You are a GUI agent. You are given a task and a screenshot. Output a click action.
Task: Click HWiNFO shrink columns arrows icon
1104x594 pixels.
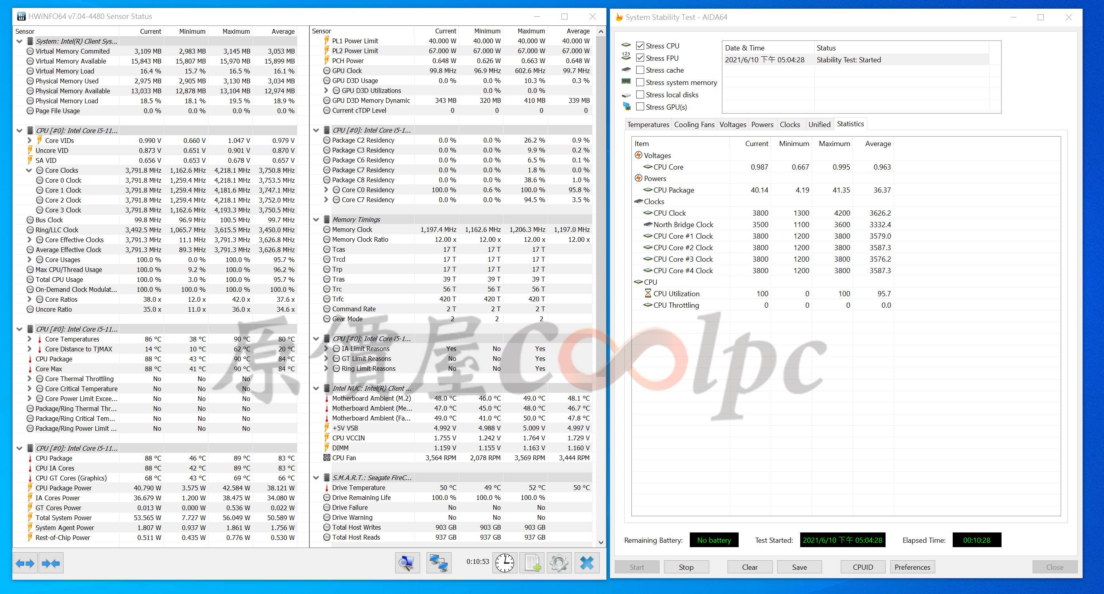pos(51,563)
